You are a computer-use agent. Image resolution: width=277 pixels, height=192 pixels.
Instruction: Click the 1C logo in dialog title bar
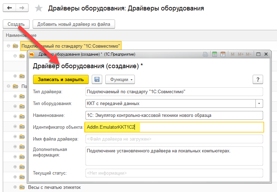32,54
